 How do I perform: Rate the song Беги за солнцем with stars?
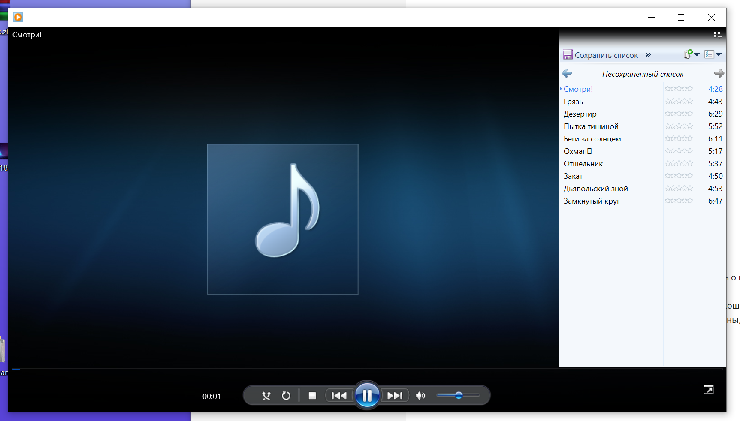679,138
